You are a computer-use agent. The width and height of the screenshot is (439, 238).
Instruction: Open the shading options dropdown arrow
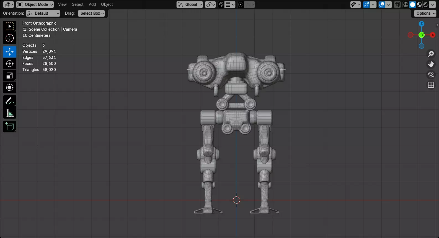[x=433, y=4]
